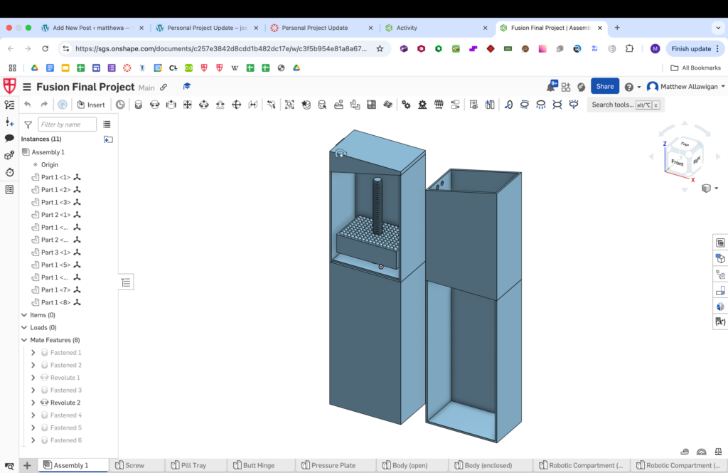Open the main hamburger menu
Screen dimensions: 728x473
pos(27,87)
